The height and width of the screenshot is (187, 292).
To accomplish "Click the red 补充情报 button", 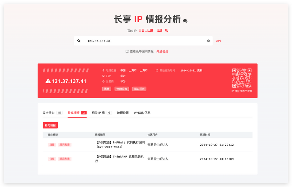I will tap(50, 125).
